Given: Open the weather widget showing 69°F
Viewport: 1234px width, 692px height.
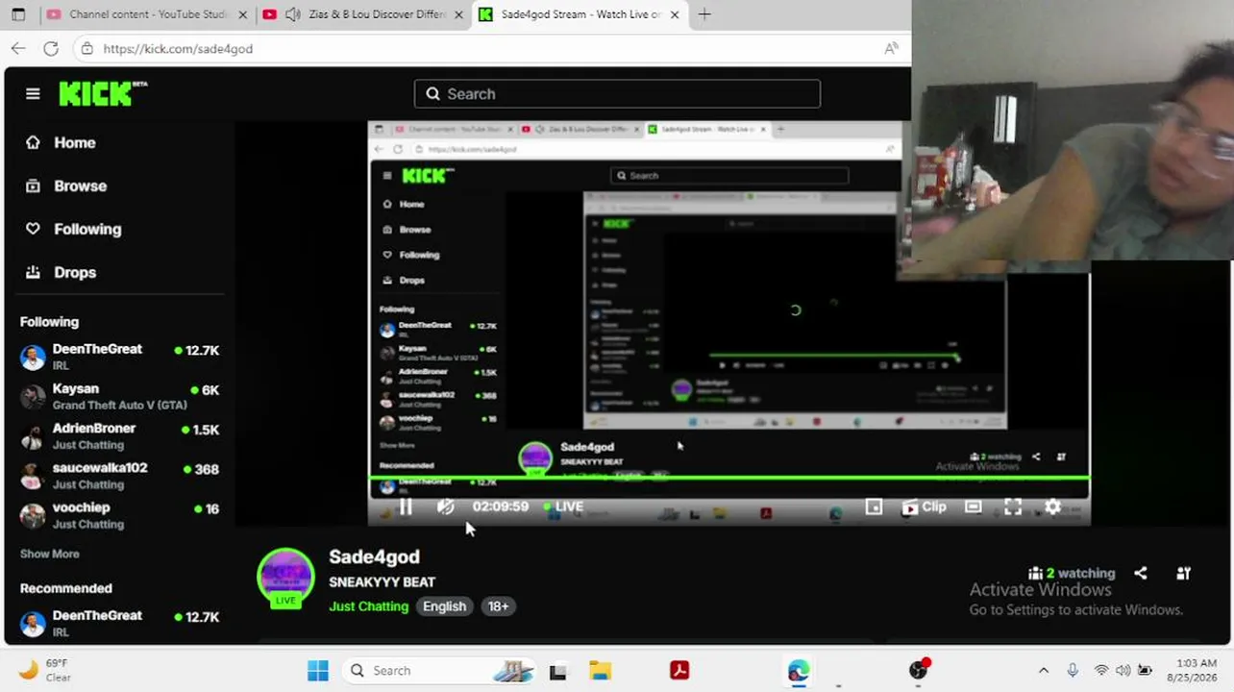Looking at the screenshot, I should [x=45, y=670].
